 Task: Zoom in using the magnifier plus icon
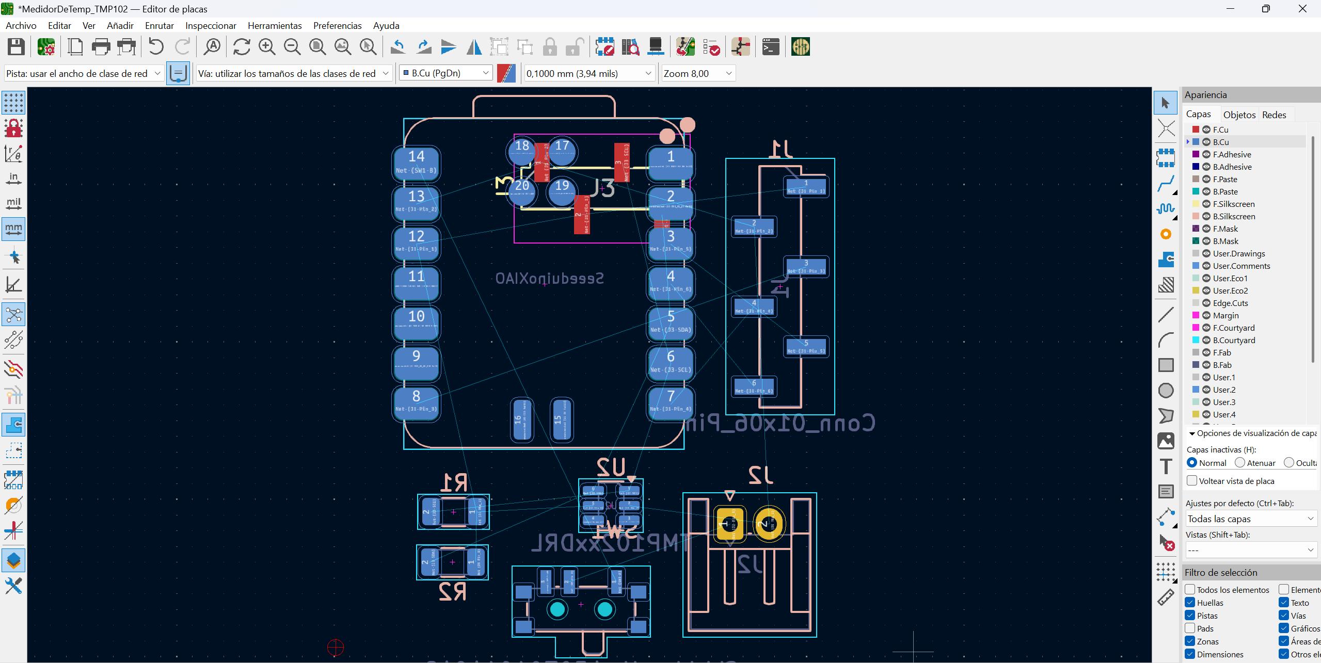267,47
